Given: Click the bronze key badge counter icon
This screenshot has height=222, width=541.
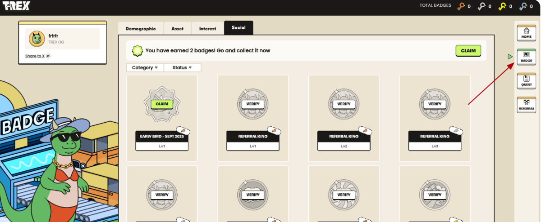Looking at the screenshot, I should click(461, 6).
